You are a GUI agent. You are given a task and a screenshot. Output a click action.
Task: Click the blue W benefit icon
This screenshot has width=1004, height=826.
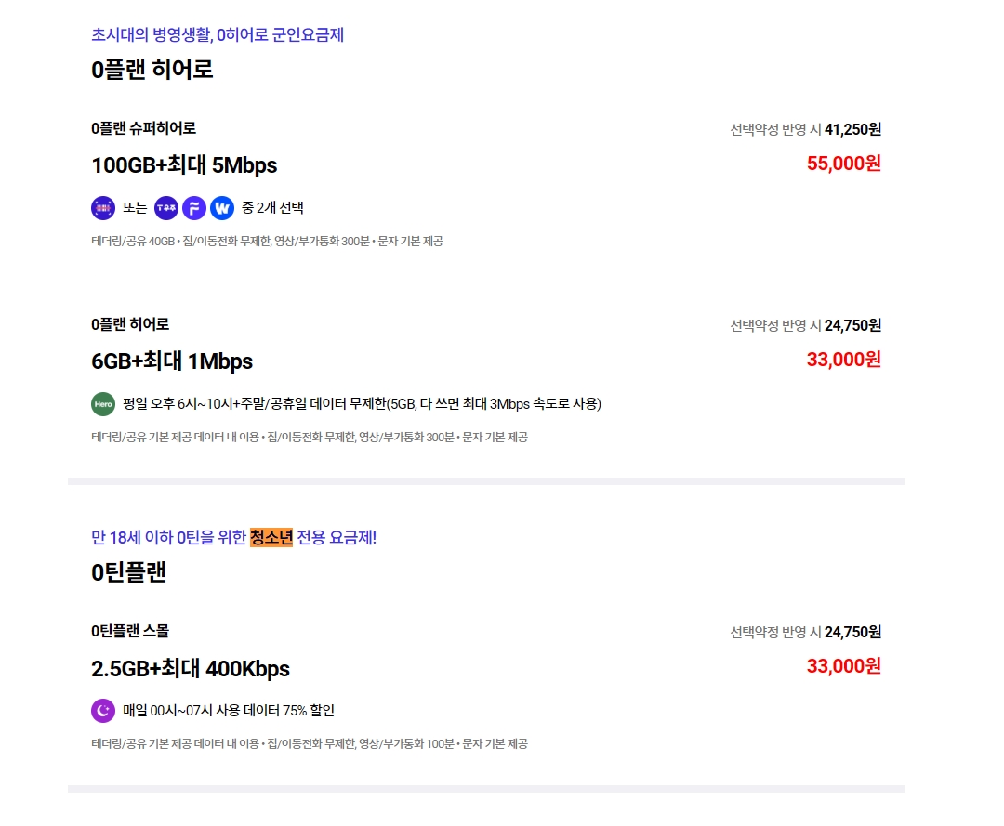pyautogui.click(x=222, y=208)
